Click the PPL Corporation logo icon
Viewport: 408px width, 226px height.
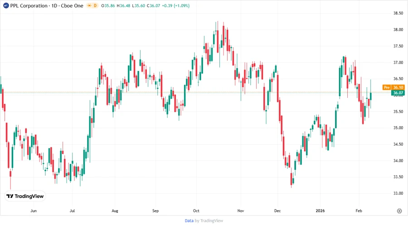tap(6, 5)
